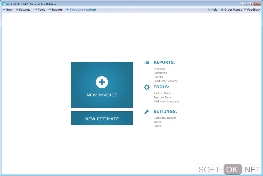Open the Invoices report link
Viewport: 263px width, 176px height.
tap(159, 69)
